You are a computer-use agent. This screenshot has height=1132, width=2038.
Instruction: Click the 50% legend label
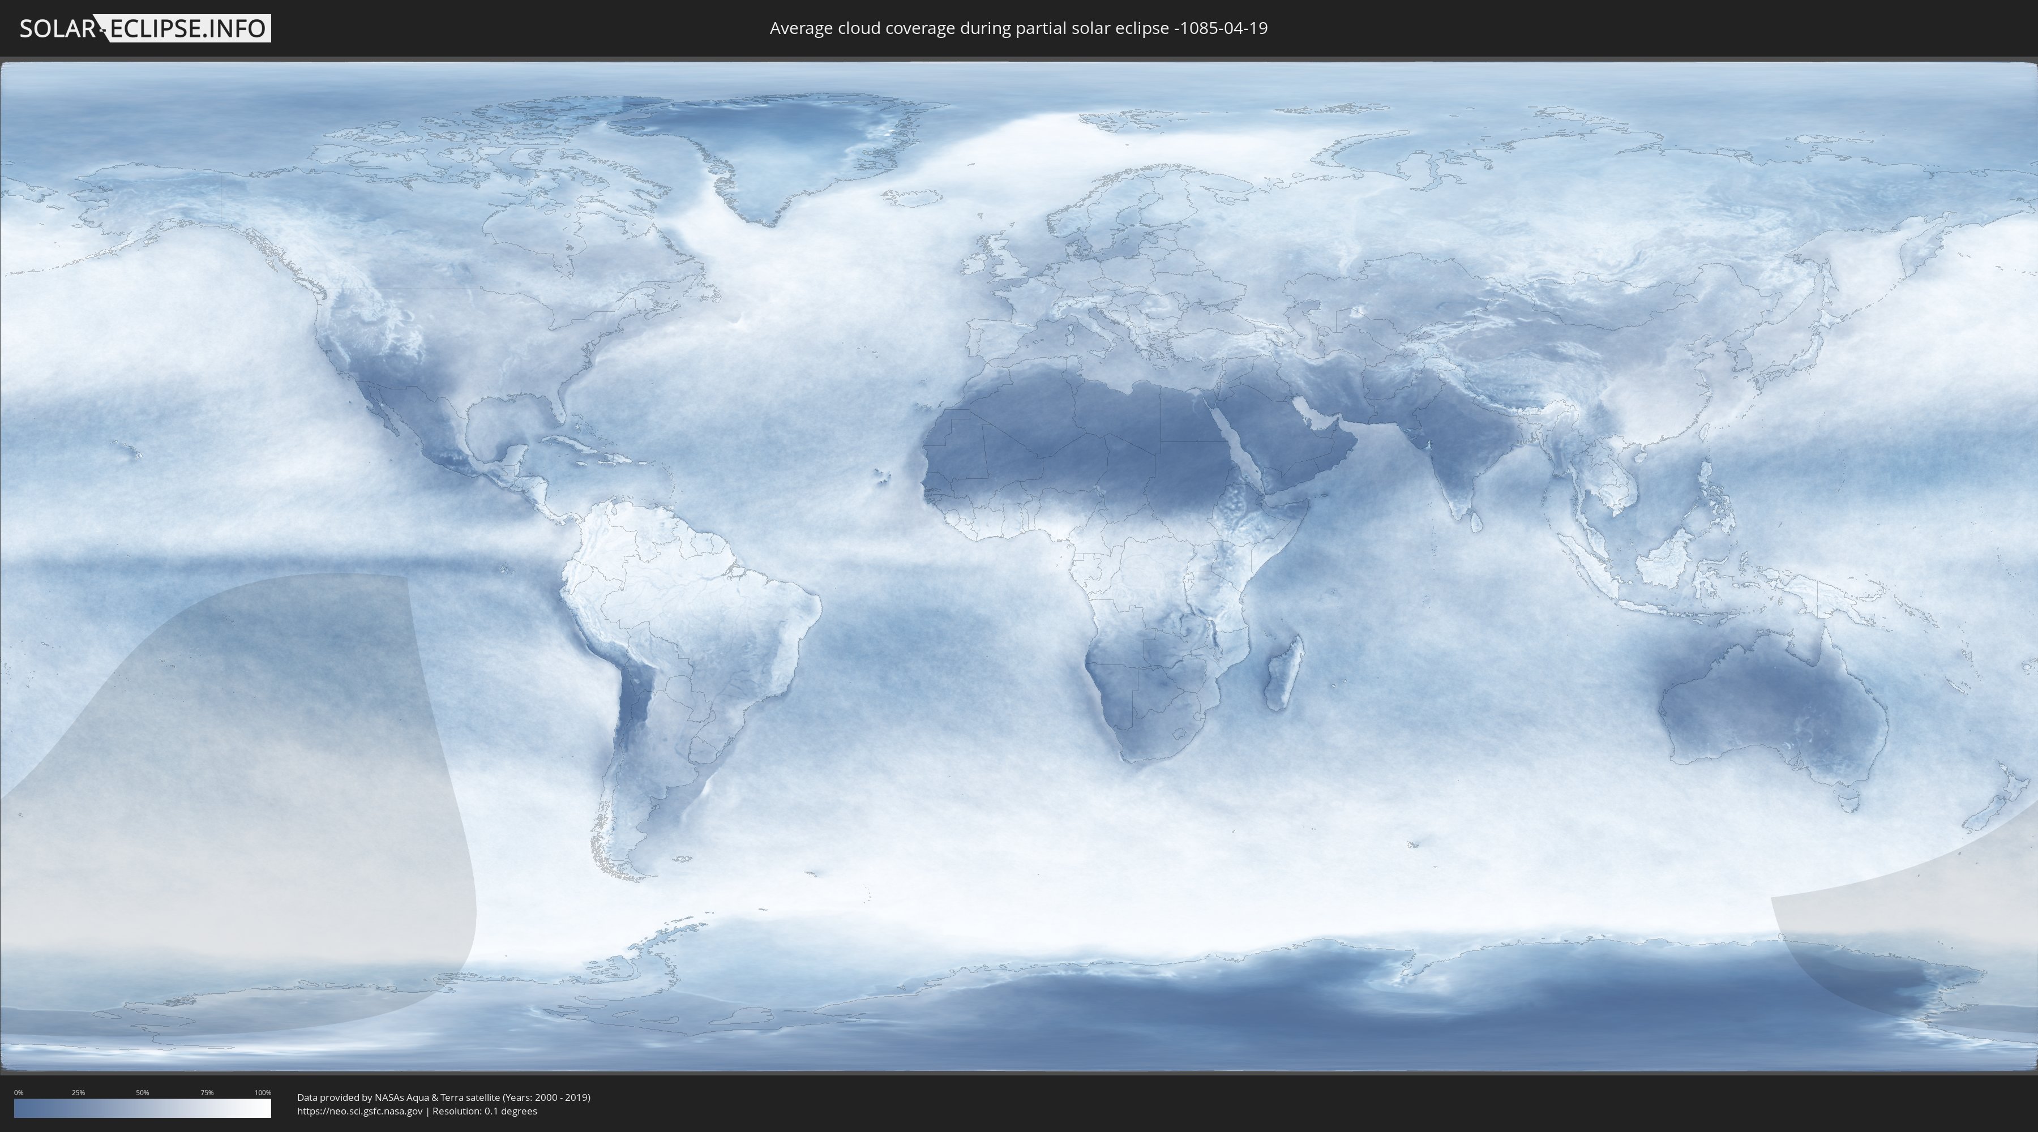click(x=143, y=1092)
